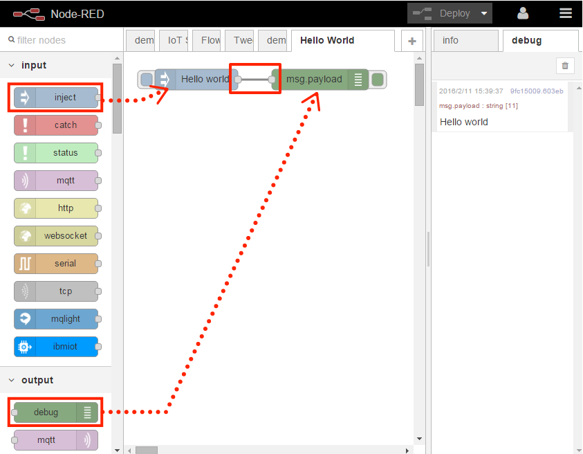583x454 pixels.
Task: Click the msg.payload node list icon
Action: pos(358,80)
